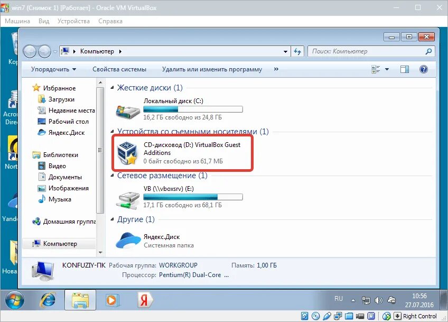The height and width of the screenshot is (322, 448).
Task: Open VB (\\vboxsrv) (E:) network drive icon
Action: click(x=127, y=200)
